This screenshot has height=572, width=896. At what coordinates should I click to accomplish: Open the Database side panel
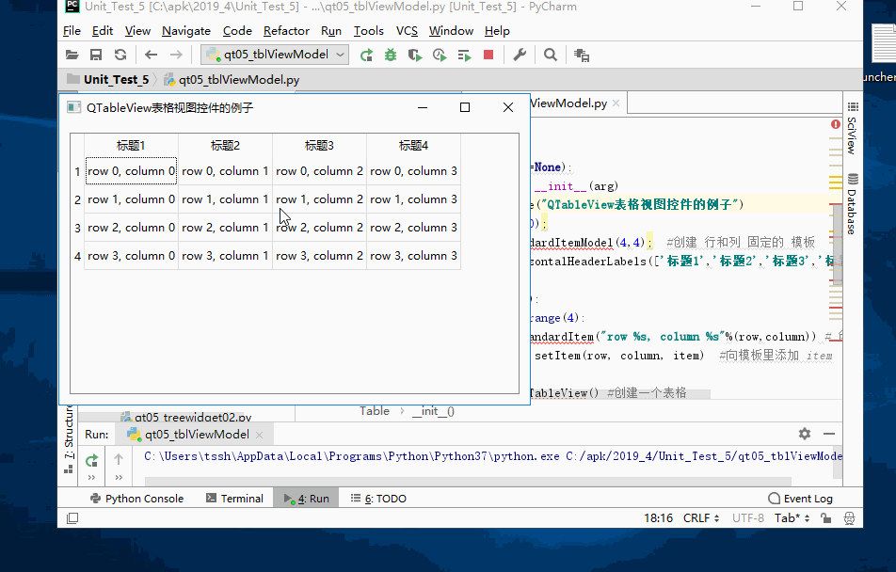tap(852, 204)
